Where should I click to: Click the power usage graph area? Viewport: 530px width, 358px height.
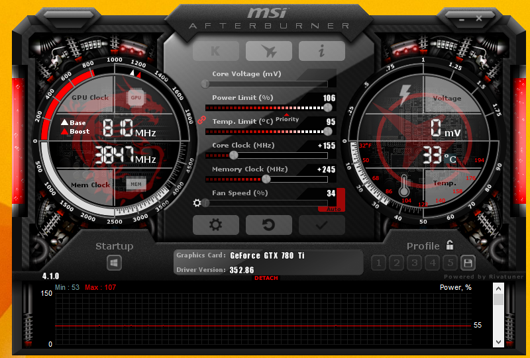coord(263,319)
